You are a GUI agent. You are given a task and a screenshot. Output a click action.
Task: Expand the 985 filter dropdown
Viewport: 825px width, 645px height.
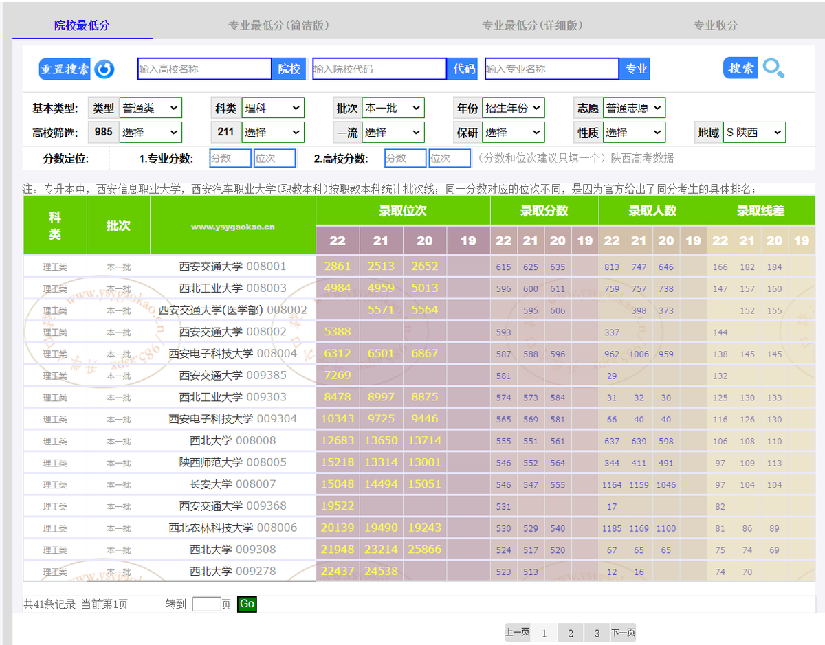click(x=151, y=133)
